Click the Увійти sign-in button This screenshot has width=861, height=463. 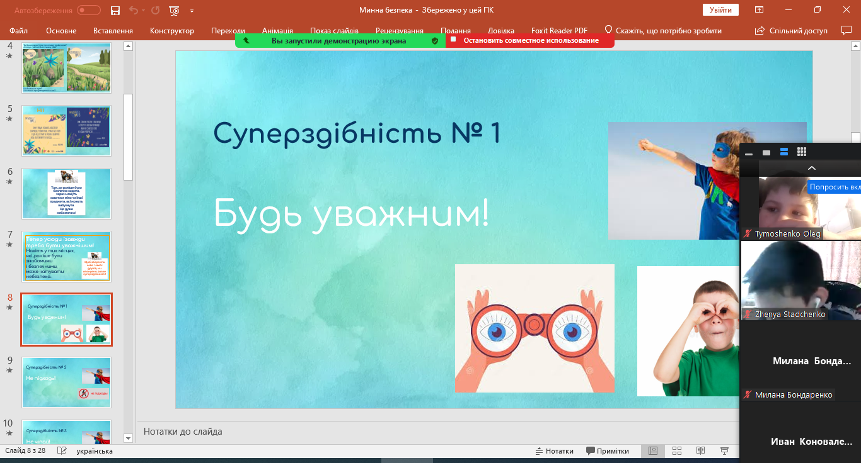pyautogui.click(x=720, y=9)
